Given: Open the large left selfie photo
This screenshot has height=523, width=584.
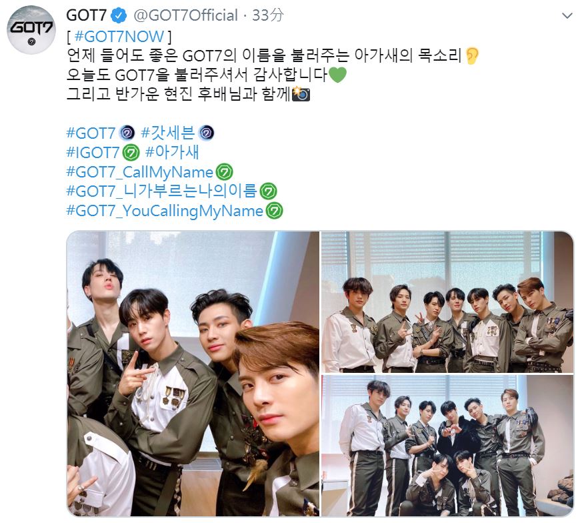Looking at the screenshot, I should click(193, 374).
